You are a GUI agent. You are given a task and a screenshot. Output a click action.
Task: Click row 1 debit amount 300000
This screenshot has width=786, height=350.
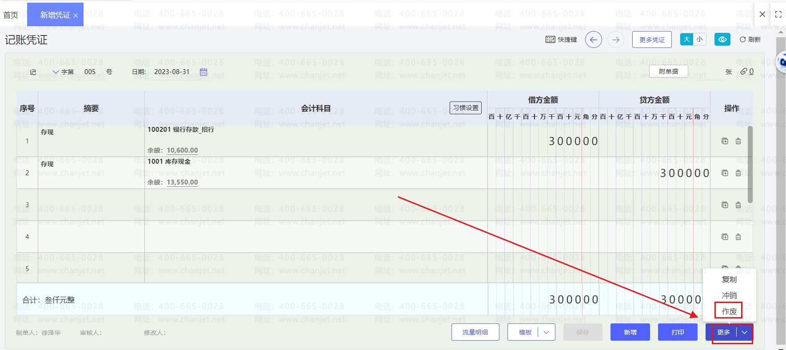573,142
